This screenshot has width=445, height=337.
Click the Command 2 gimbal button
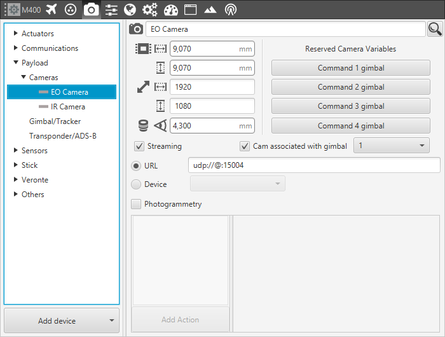click(x=351, y=87)
